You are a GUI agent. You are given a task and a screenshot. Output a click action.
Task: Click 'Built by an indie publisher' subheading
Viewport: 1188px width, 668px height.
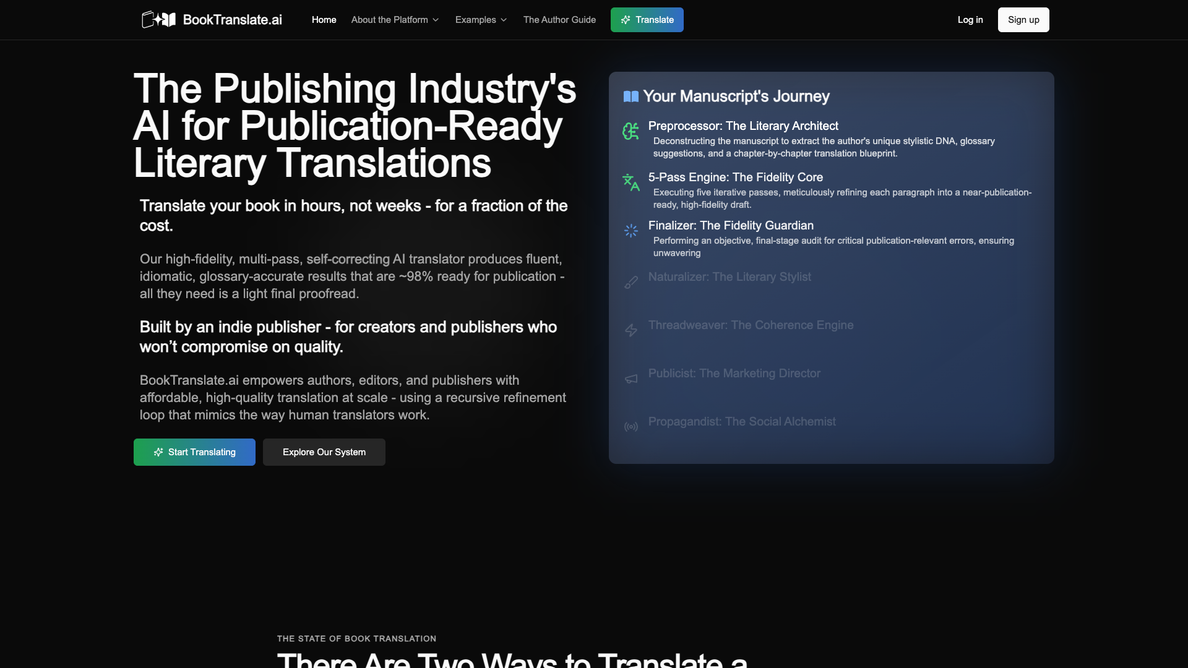(x=348, y=337)
